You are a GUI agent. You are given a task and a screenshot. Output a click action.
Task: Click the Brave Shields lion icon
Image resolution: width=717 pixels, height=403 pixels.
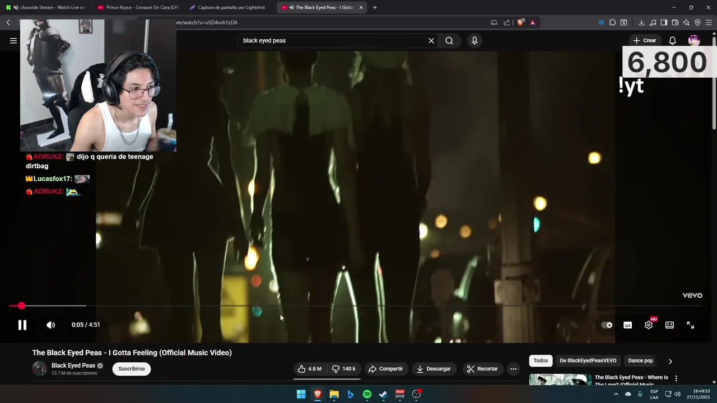pyautogui.click(x=520, y=22)
